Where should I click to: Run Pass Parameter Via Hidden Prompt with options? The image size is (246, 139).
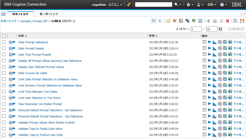coord(209,104)
